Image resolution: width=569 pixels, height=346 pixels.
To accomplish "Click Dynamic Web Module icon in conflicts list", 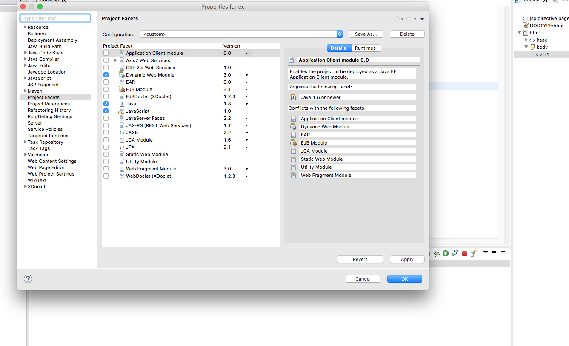I will tap(293, 127).
